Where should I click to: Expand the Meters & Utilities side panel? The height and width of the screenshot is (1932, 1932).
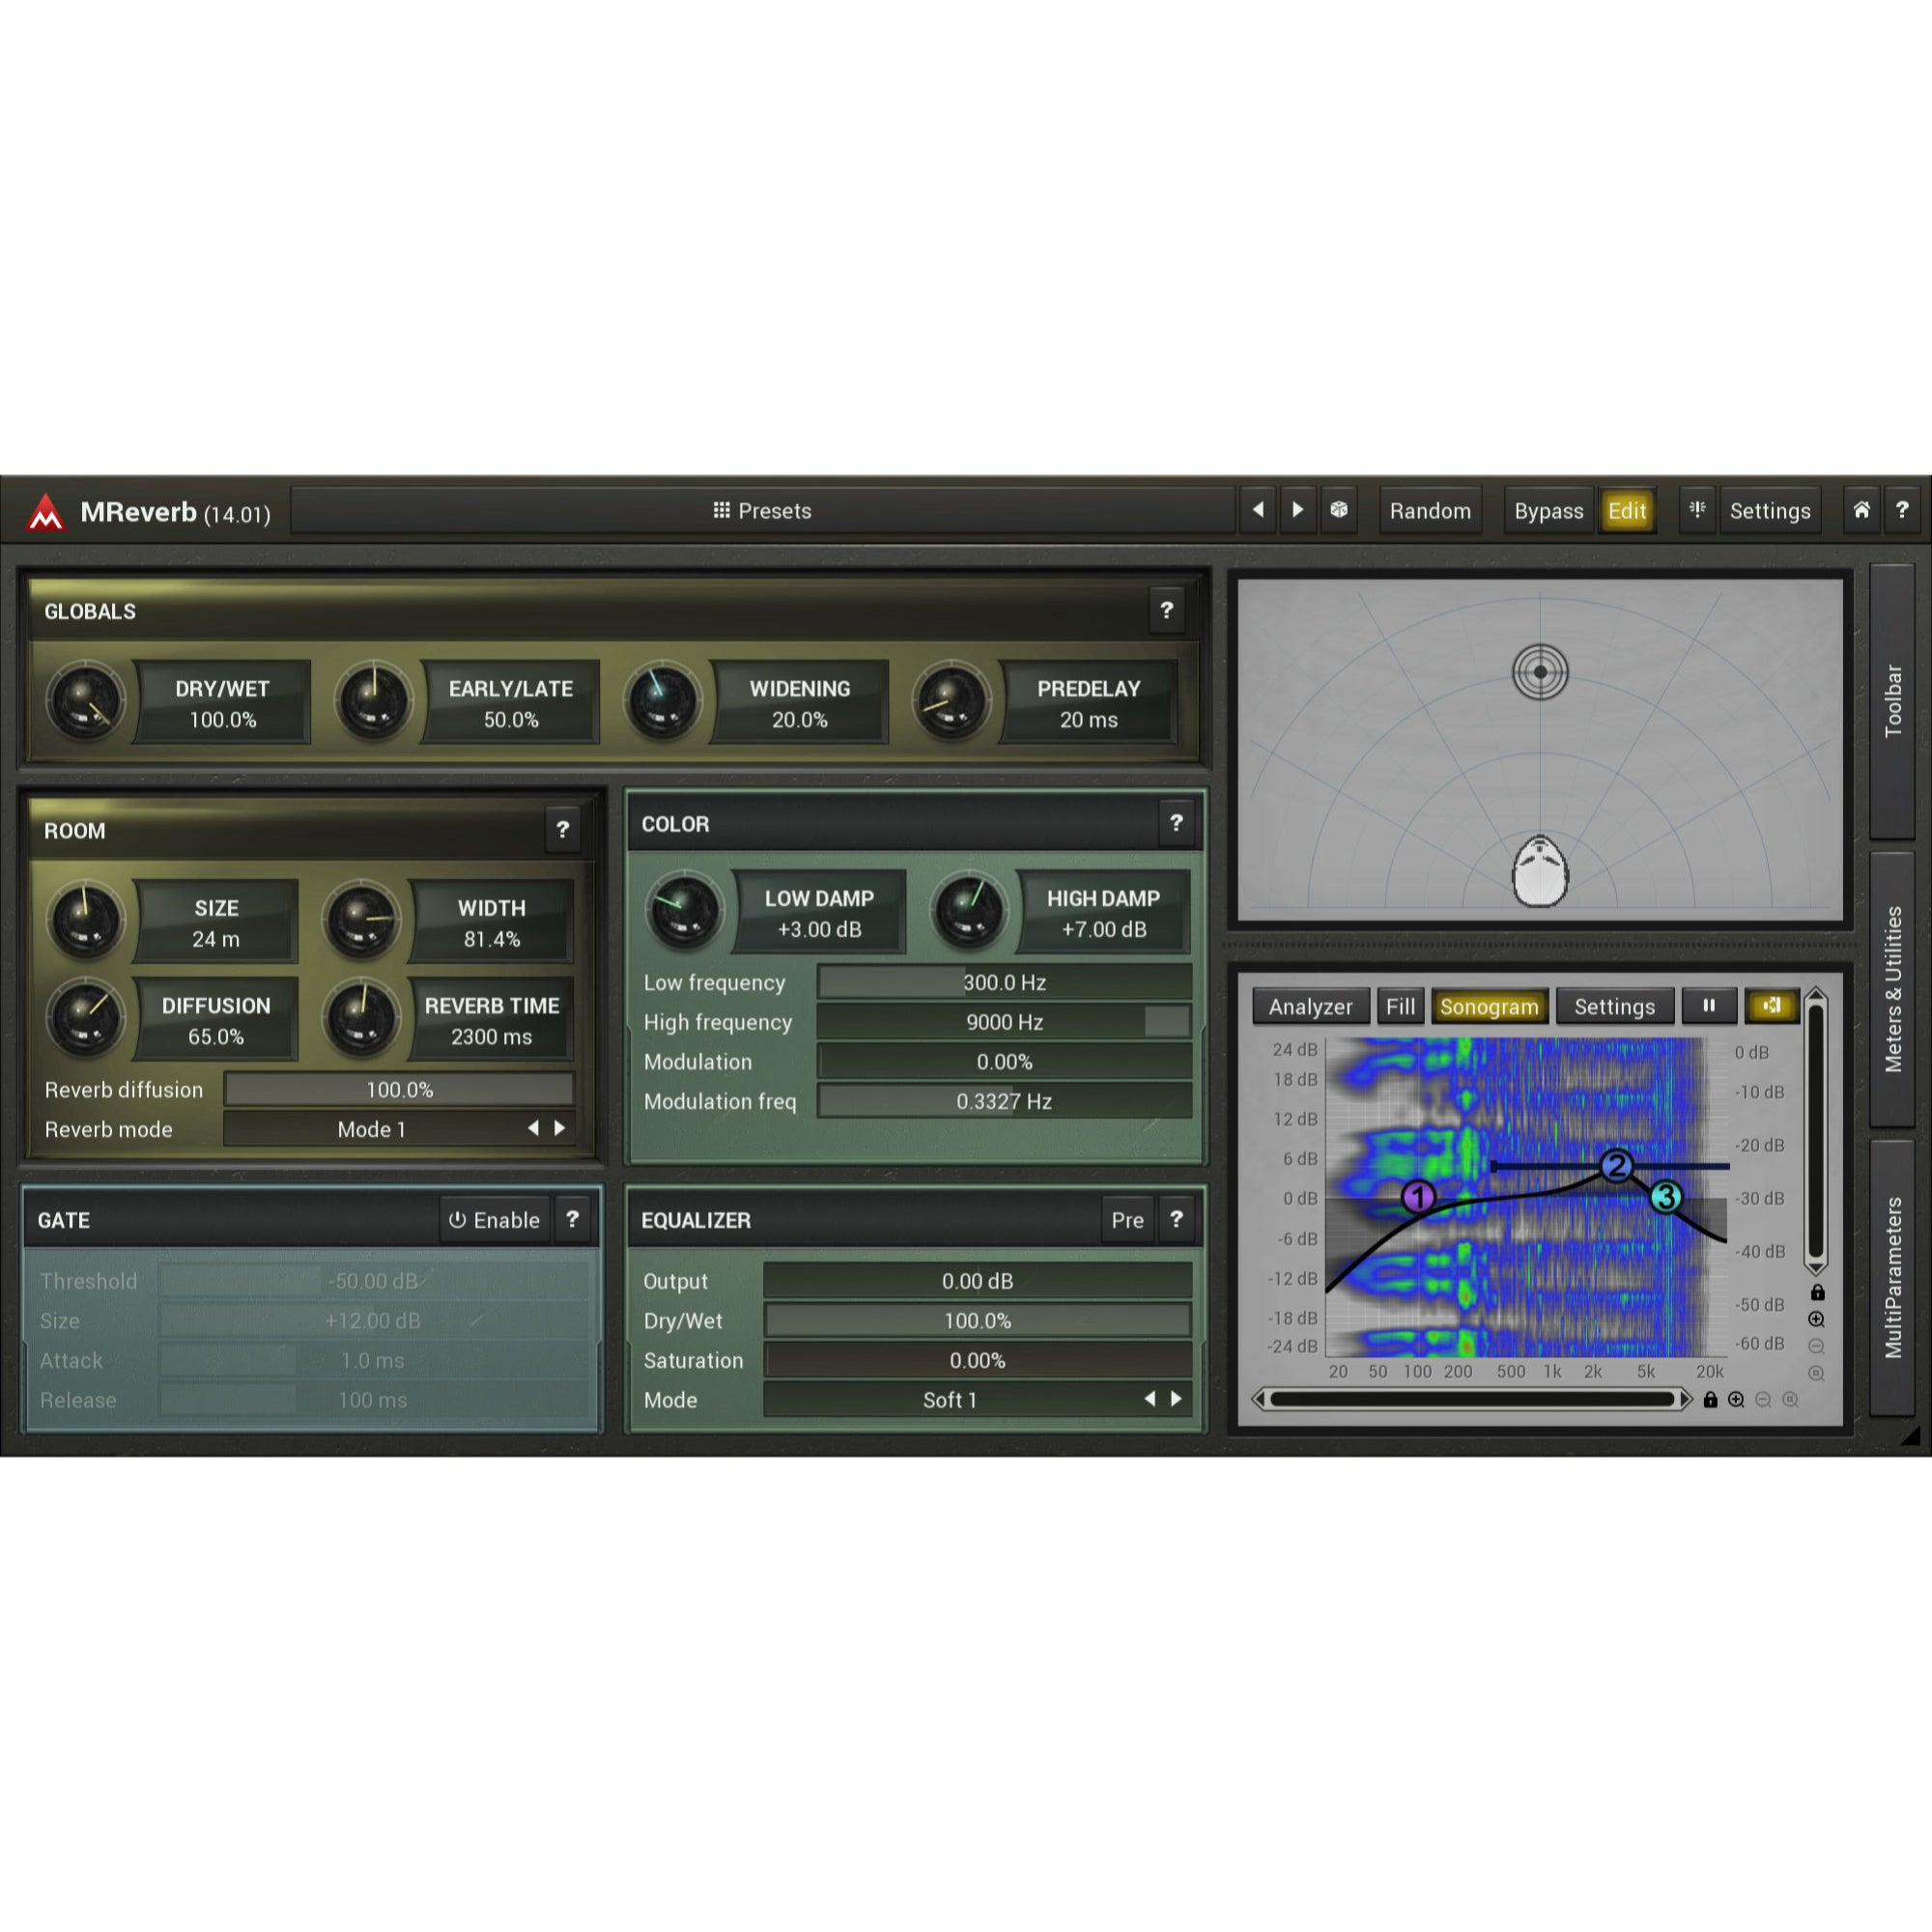click(1892, 989)
